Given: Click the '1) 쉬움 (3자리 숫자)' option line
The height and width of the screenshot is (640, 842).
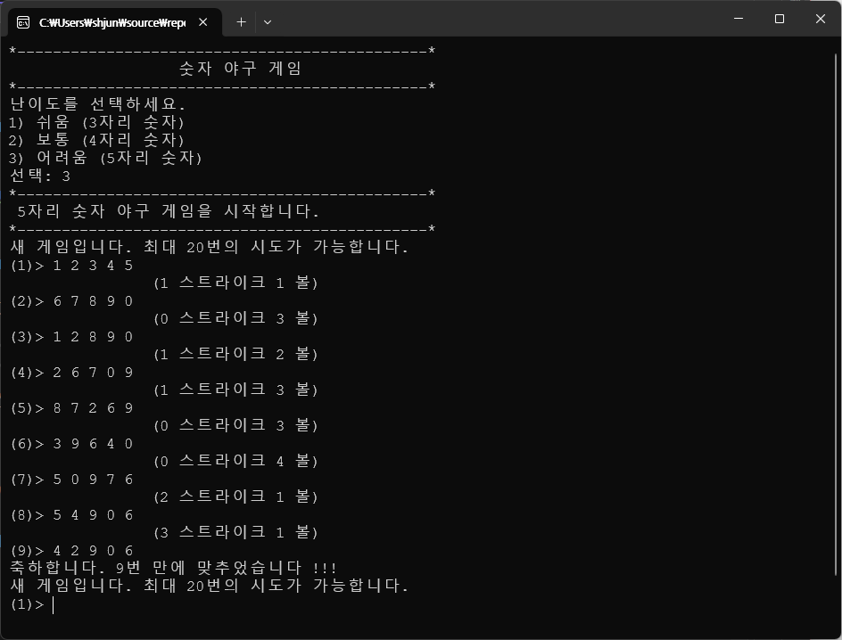Looking at the screenshot, I should click(x=97, y=122).
